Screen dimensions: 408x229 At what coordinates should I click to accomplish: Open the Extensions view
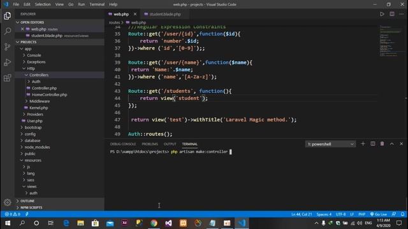pos(7,78)
